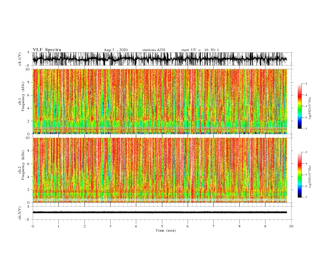Click the time axis tick label "0"
The width and height of the screenshot is (328, 254).
click(x=33, y=226)
